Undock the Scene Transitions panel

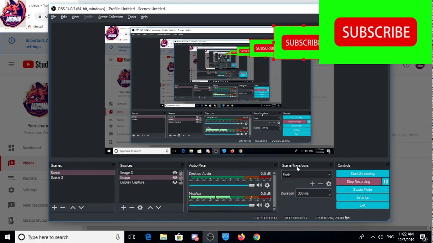(331, 165)
